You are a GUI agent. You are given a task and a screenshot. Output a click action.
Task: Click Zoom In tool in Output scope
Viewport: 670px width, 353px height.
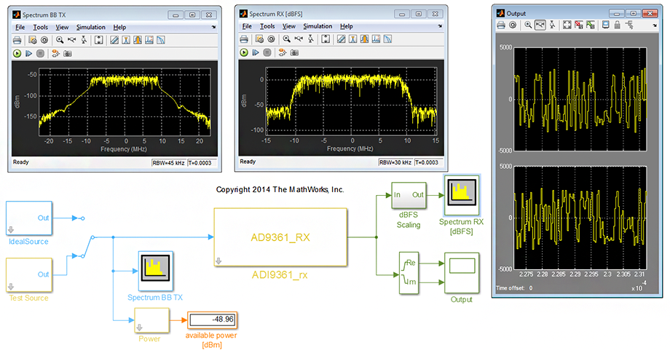tap(528, 25)
